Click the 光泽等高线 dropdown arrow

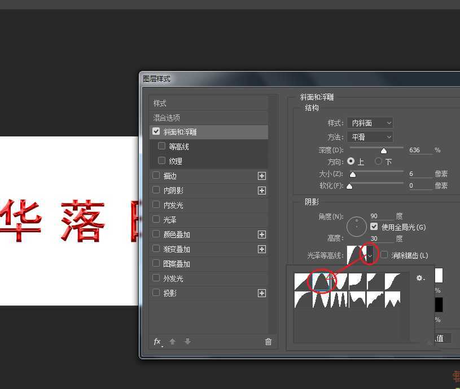tap(370, 255)
